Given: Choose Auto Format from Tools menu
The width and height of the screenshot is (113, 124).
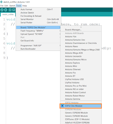Looking at the screenshot, I should 38,9.
